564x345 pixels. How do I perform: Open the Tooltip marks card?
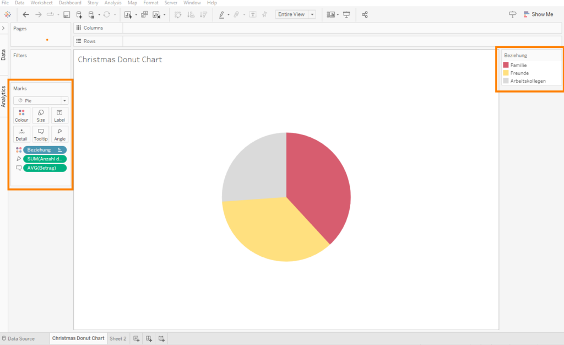(x=41, y=134)
